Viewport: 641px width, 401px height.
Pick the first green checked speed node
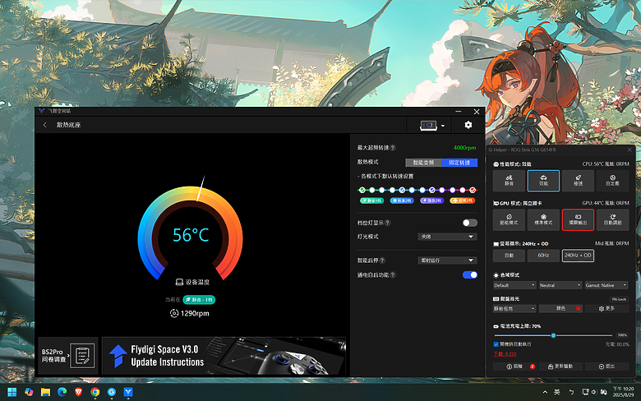click(x=362, y=190)
